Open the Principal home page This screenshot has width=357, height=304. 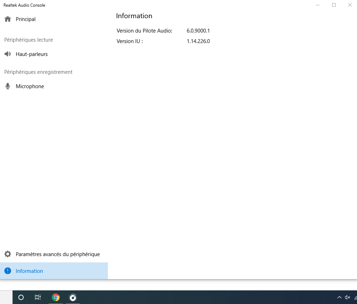tap(54, 19)
